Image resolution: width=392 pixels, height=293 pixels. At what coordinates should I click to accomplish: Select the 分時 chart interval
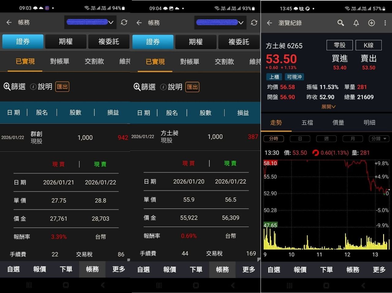coord(273,139)
